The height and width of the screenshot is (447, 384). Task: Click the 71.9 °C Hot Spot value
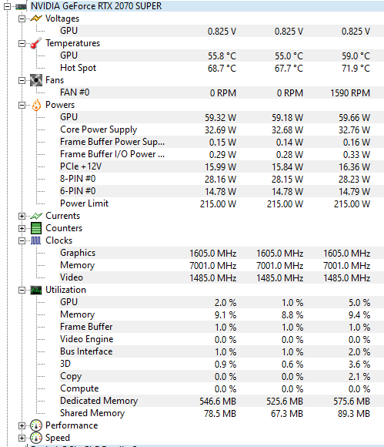(x=356, y=69)
